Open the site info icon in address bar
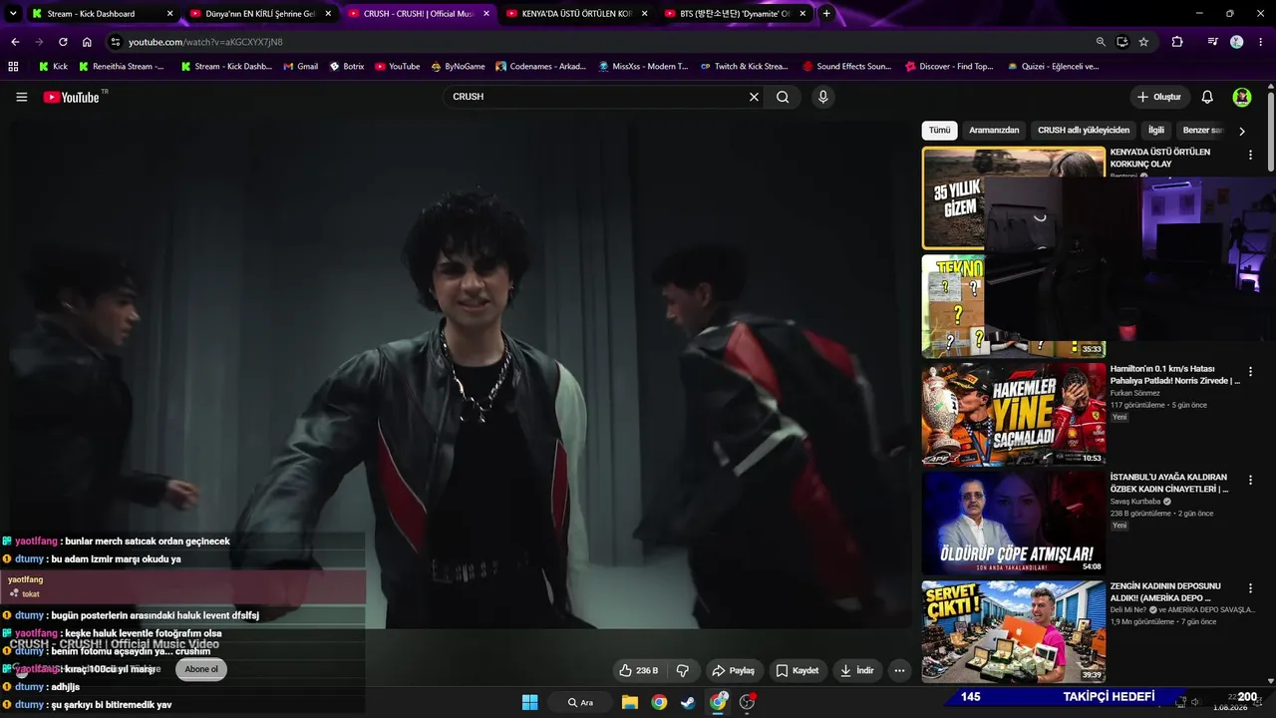The width and height of the screenshot is (1276, 718). point(116,42)
